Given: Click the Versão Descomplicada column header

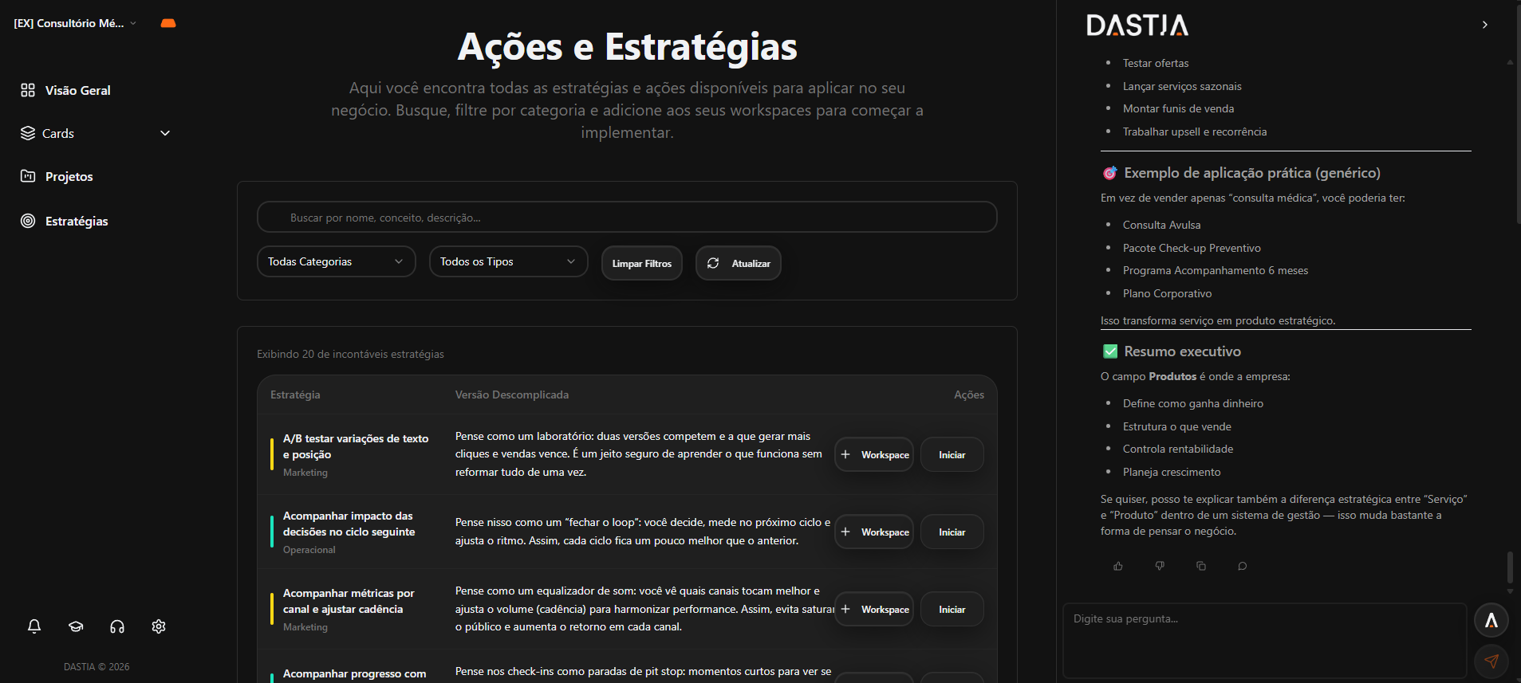Looking at the screenshot, I should pos(512,394).
